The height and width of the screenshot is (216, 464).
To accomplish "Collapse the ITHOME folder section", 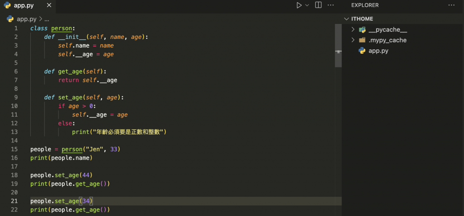I will tap(347, 19).
